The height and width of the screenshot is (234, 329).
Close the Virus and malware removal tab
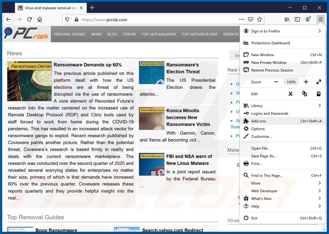tap(81, 8)
